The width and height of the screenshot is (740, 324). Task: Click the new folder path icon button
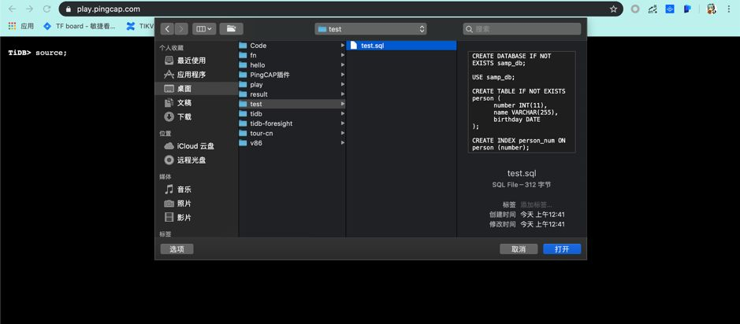point(231,29)
